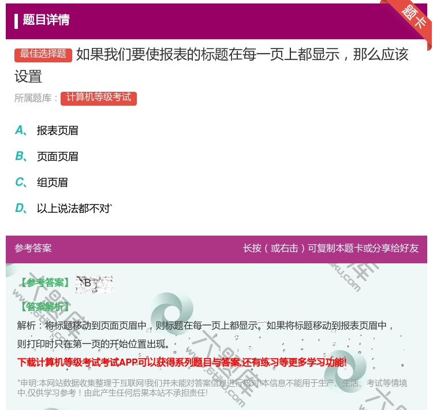Select option B 页面页眉
This screenshot has height=410, width=433.
[57, 156]
